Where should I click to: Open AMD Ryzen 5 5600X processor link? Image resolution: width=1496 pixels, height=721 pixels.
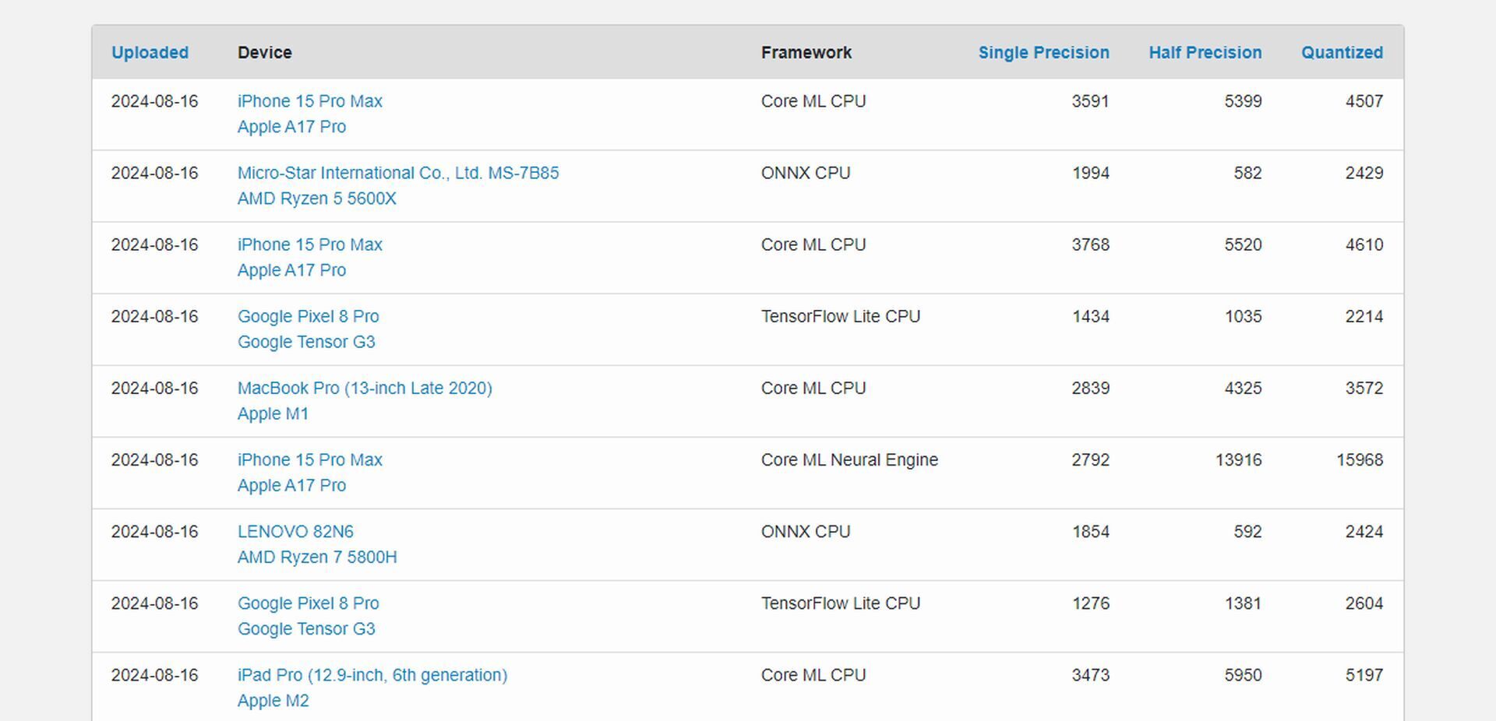(317, 199)
